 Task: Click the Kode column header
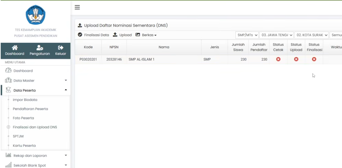coord(88,47)
